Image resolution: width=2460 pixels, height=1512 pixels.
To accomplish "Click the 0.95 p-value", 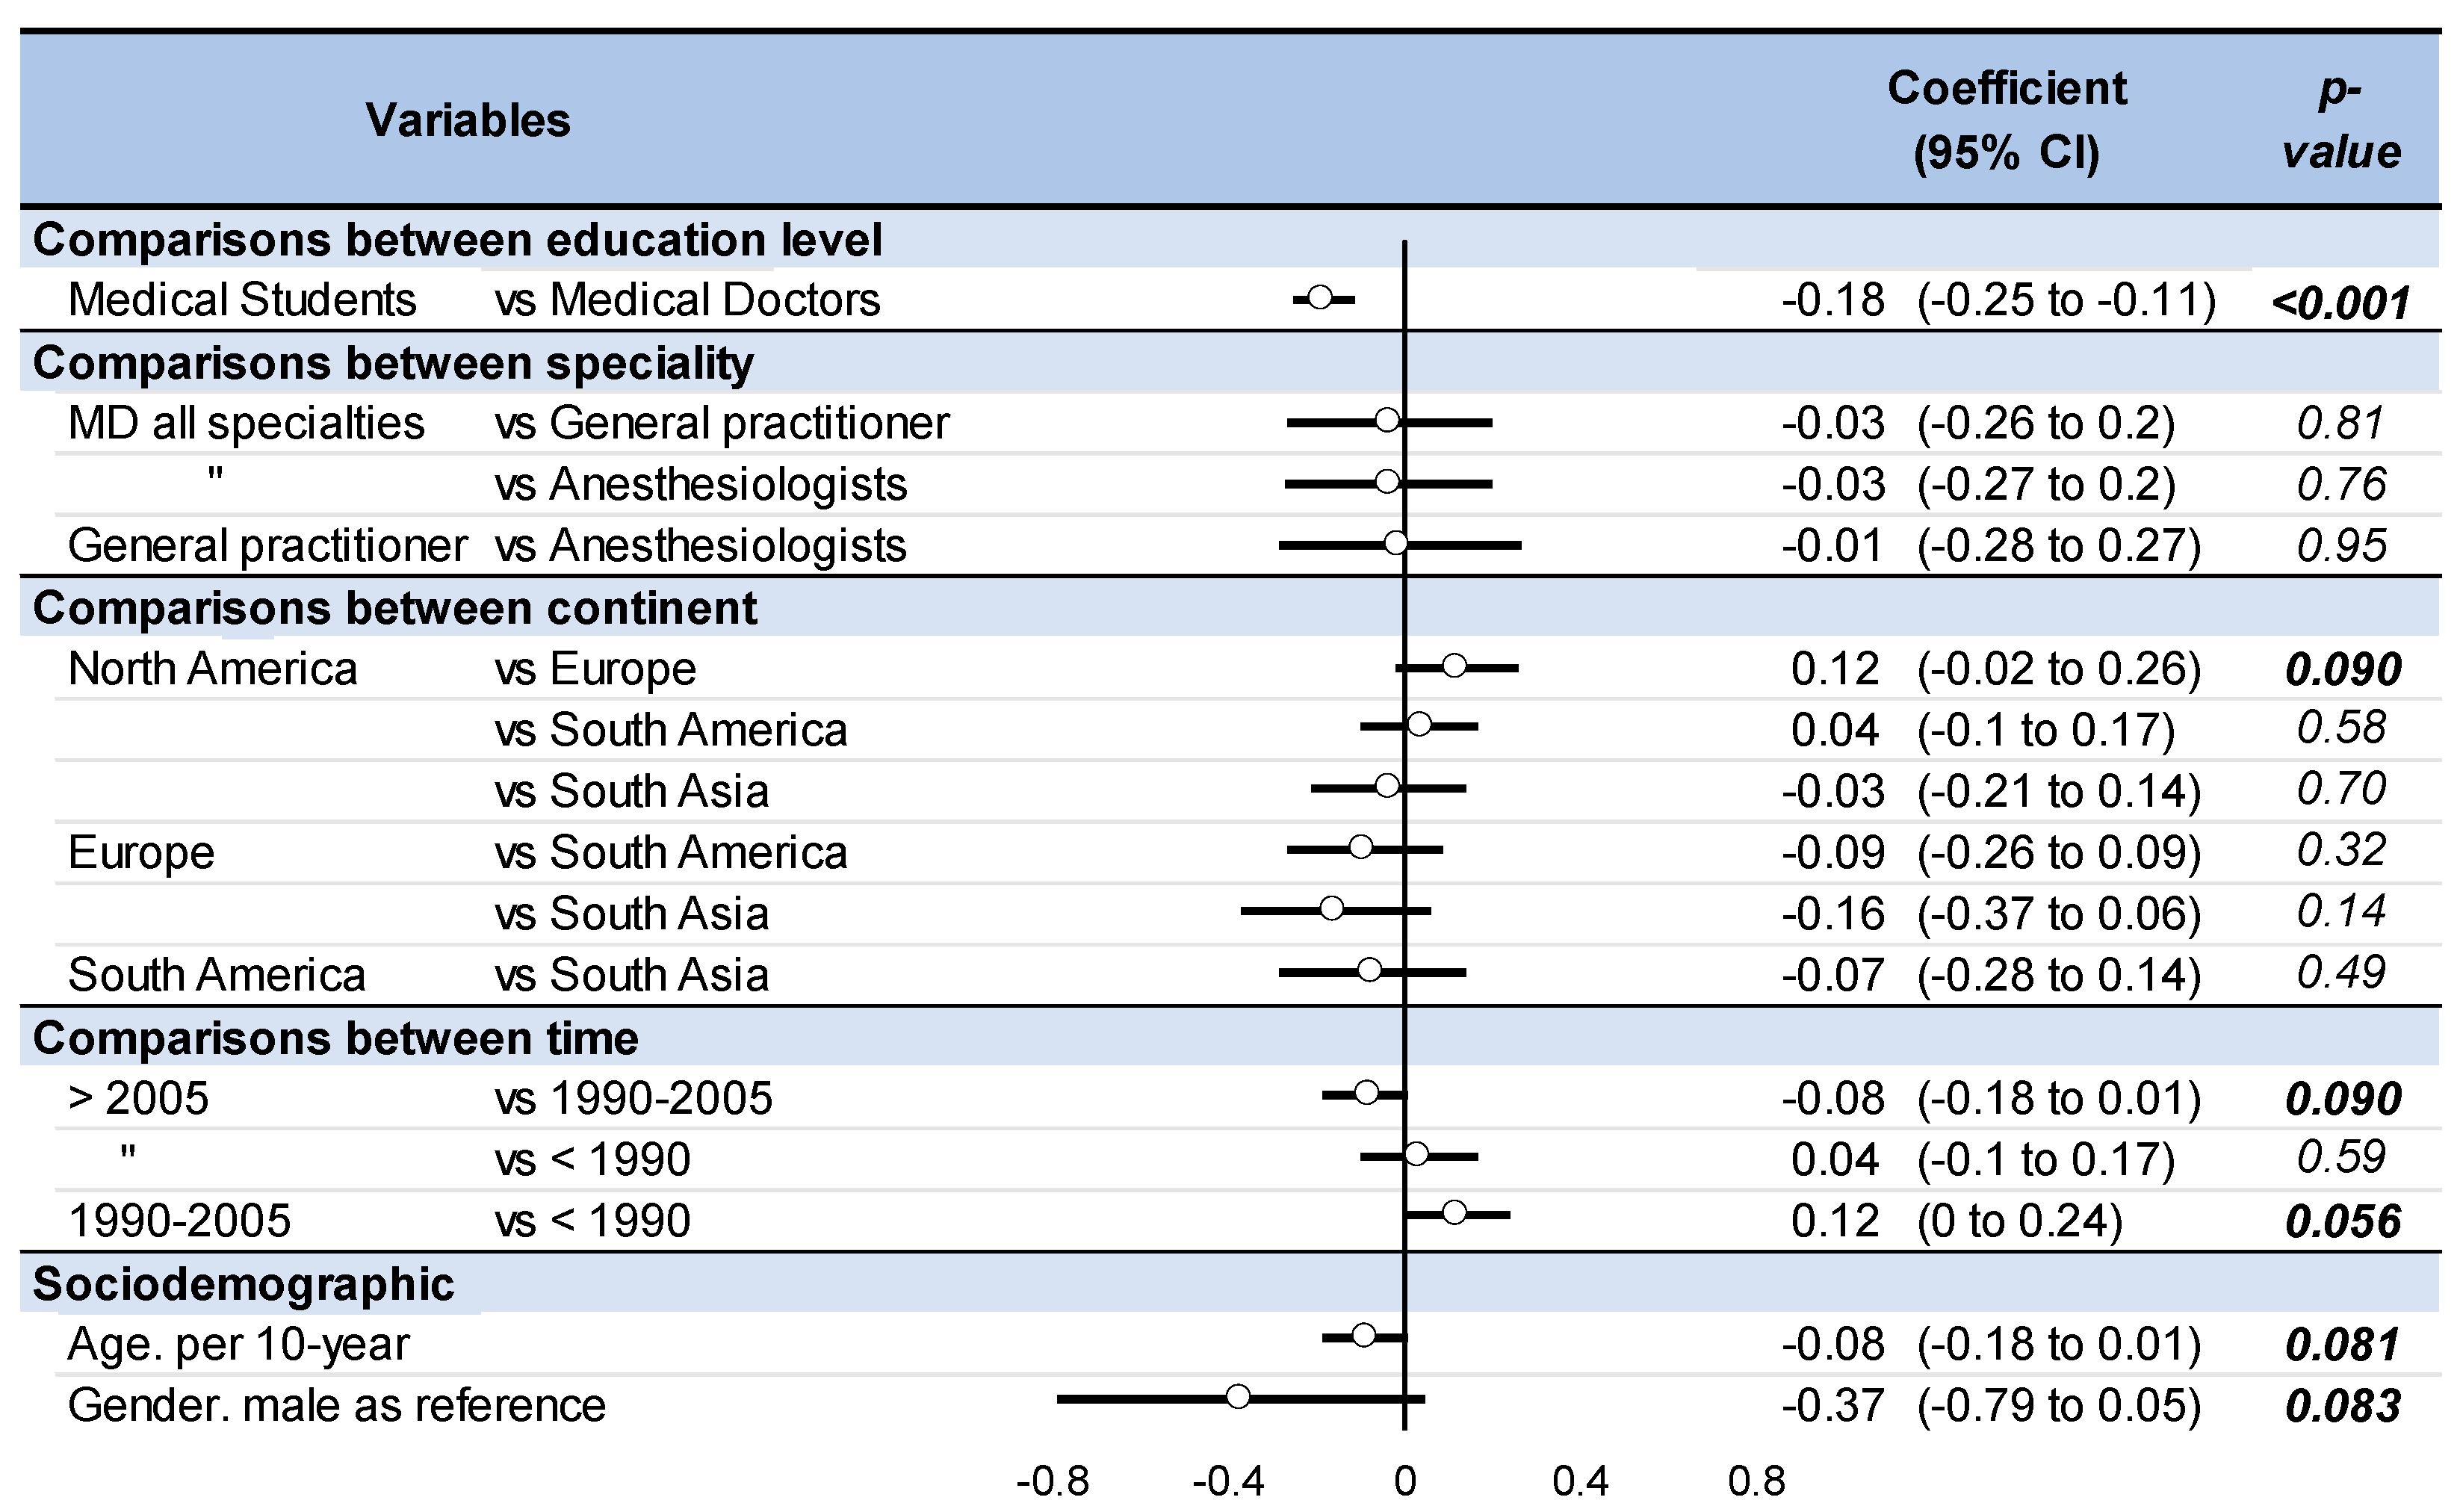I will (x=2341, y=546).
